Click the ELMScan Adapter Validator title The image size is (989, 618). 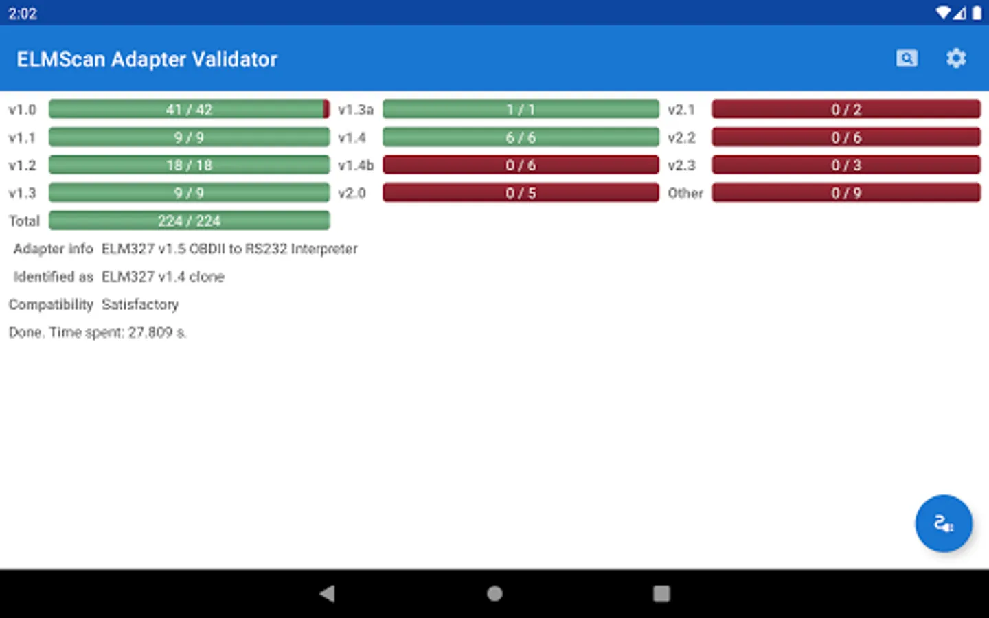[x=147, y=59]
